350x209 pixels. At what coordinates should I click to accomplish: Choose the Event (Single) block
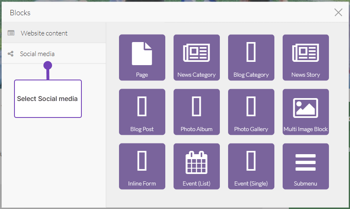click(x=251, y=166)
